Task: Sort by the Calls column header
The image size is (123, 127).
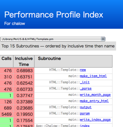Action: tap(6, 61)
